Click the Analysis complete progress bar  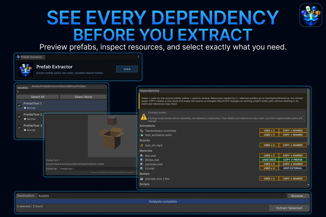163,202
